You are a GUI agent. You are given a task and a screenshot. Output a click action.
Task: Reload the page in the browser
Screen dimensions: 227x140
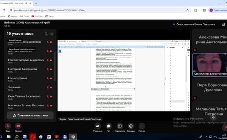4,10
